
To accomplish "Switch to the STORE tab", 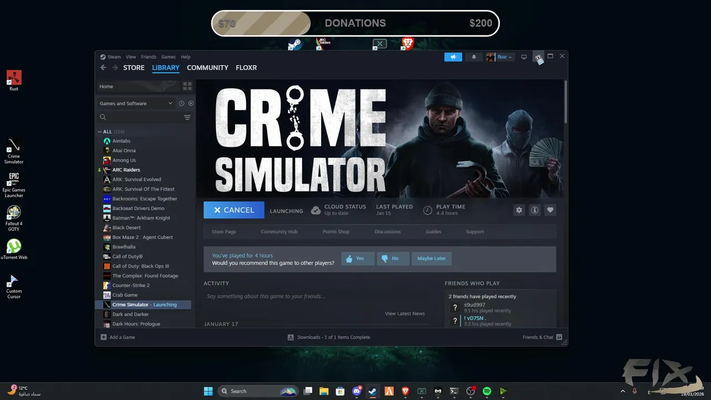I will (x=134, y=68).
